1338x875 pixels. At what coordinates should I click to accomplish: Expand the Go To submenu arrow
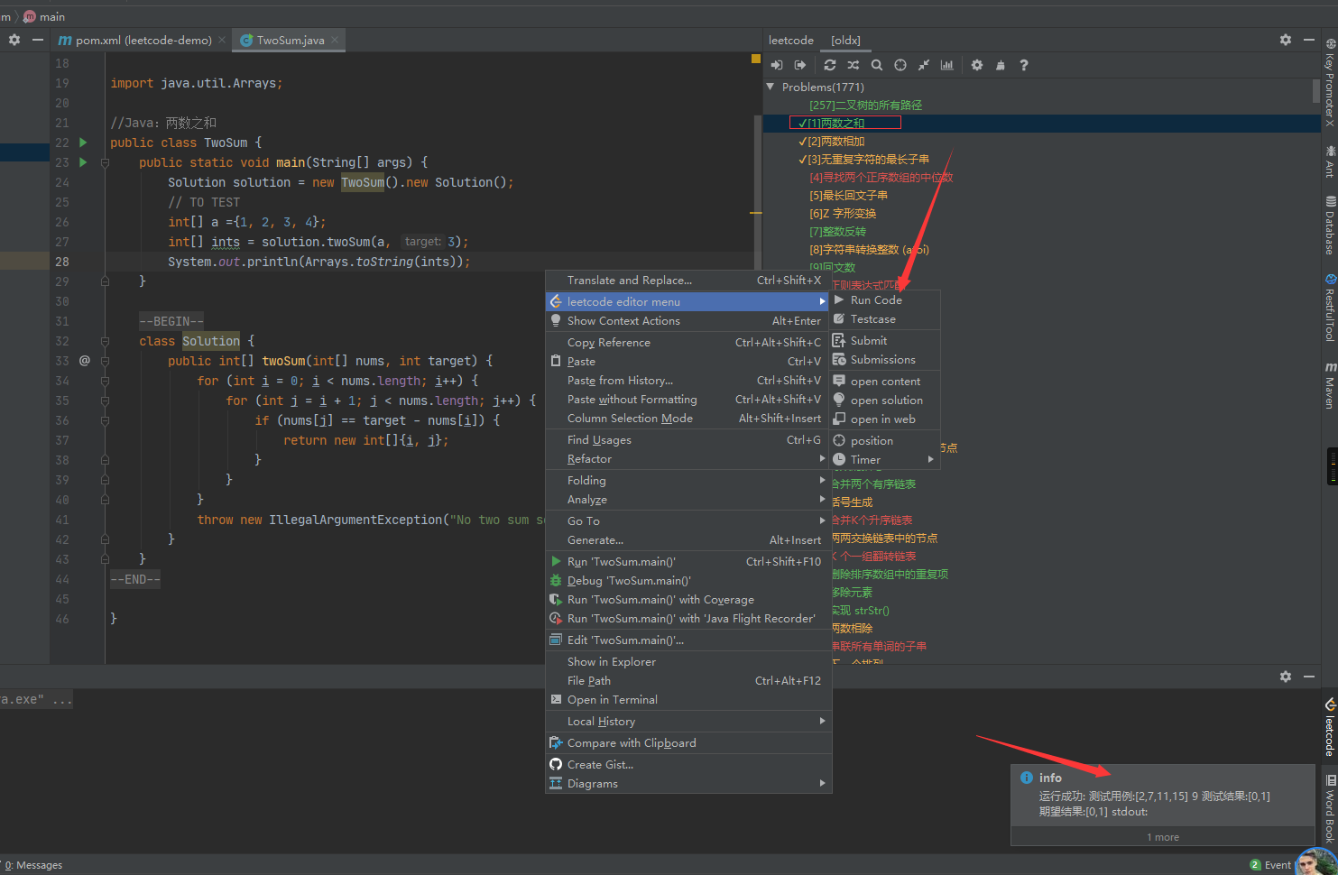click(x=822, y=520)
